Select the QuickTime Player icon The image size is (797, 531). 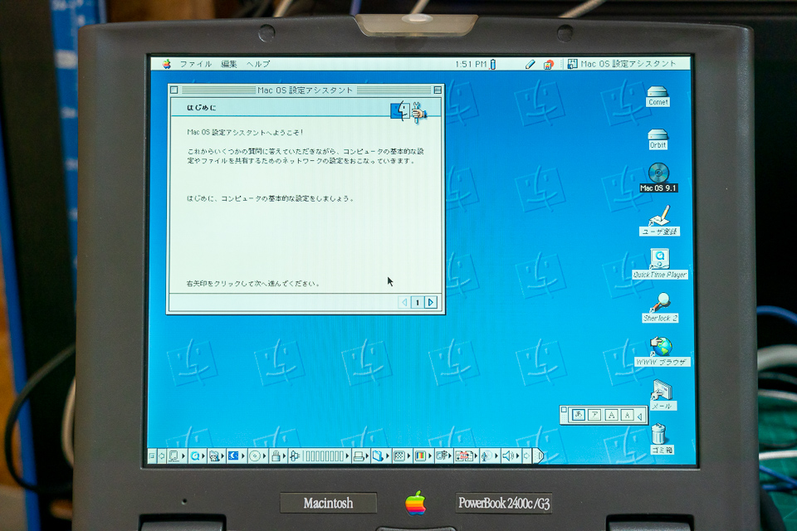point(660,263)
